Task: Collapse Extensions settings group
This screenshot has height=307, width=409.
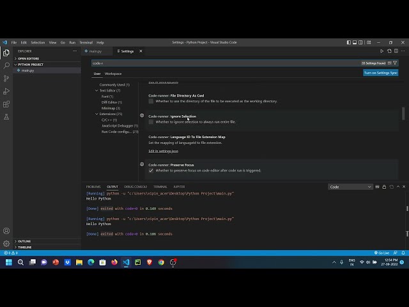Action: point(96,114)
